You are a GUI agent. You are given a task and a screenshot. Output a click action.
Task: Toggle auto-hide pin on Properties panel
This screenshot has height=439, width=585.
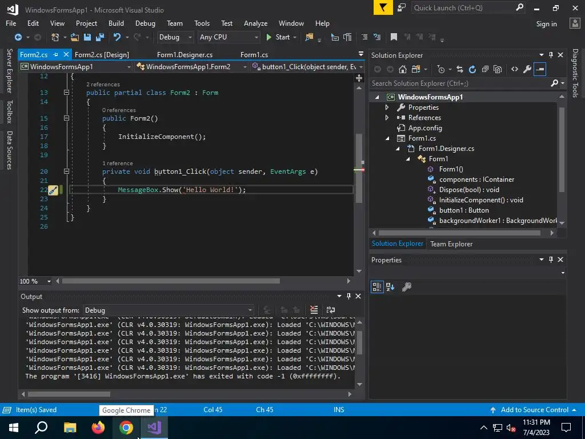click(551, 260)
